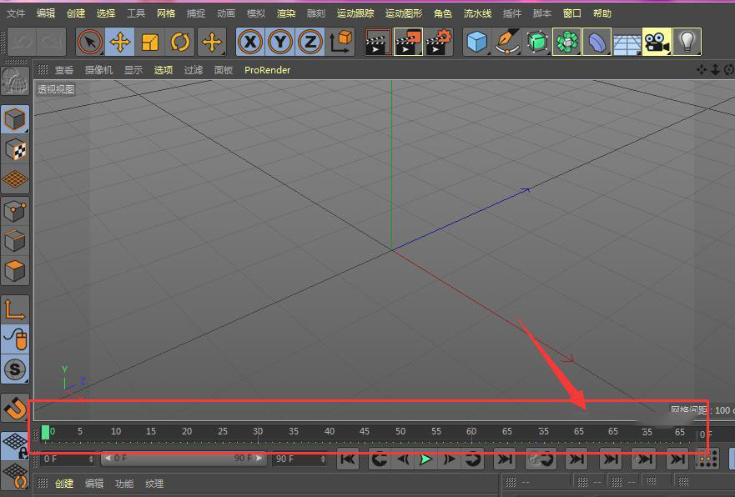Toggle Z axis lock

tap(310, 43)
